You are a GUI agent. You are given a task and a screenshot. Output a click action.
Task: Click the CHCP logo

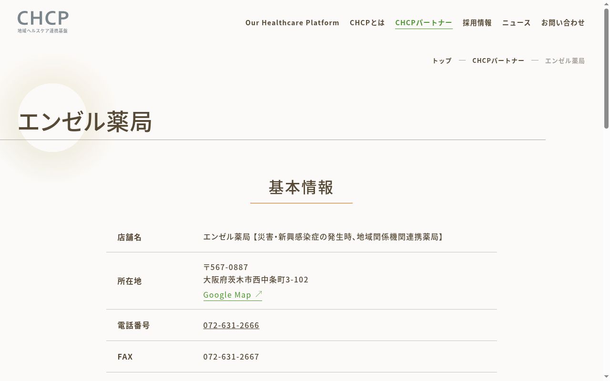[x=43, y=22]
